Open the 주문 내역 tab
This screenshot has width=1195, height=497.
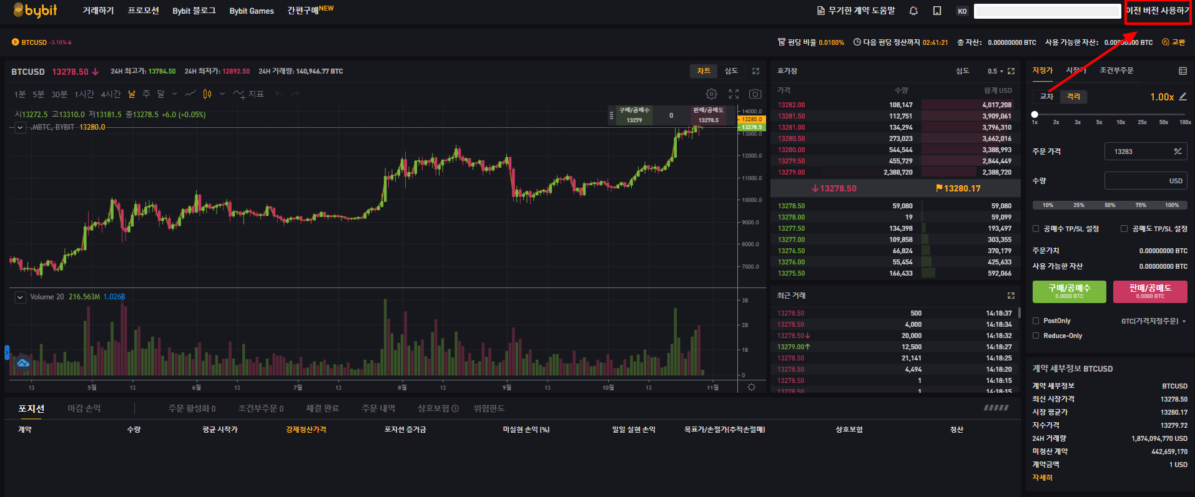(x=378, y=408)
